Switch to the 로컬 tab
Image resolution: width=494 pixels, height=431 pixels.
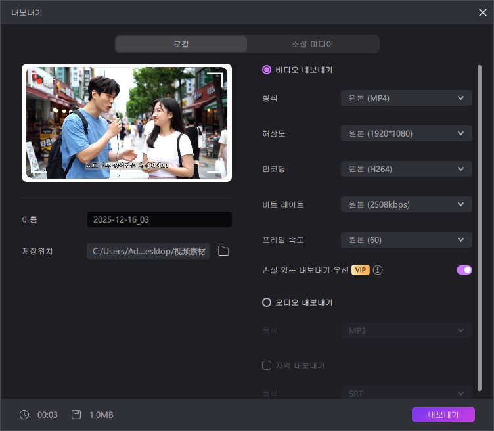[x=181, y=44]
